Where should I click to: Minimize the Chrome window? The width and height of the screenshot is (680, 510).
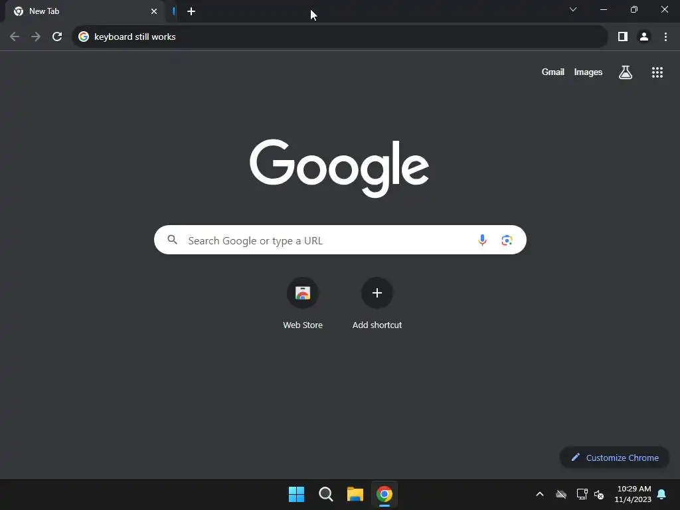pyautogui.click(x=603, y=9)
